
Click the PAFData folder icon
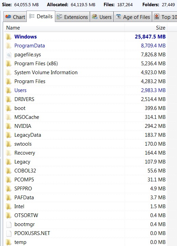pos(9,198)
